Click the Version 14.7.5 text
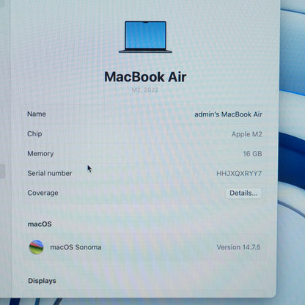Screen dimensions: 305x305 click(x=238, y=247)
